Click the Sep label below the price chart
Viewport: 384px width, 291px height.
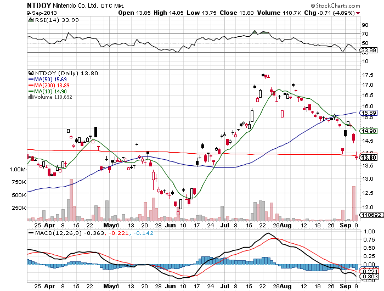346,225
